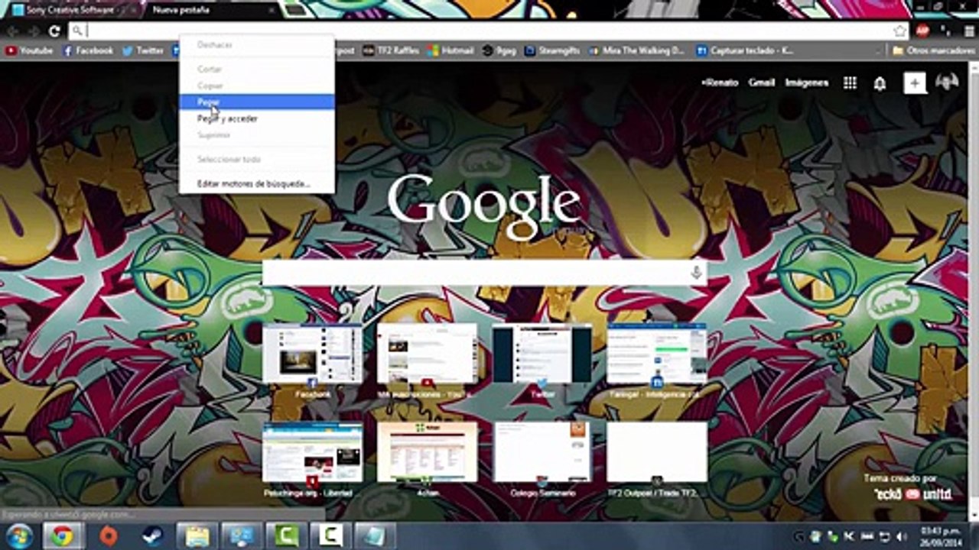
Task: Reload the page with the refresh icon
Action: click(x=54, y=31)
